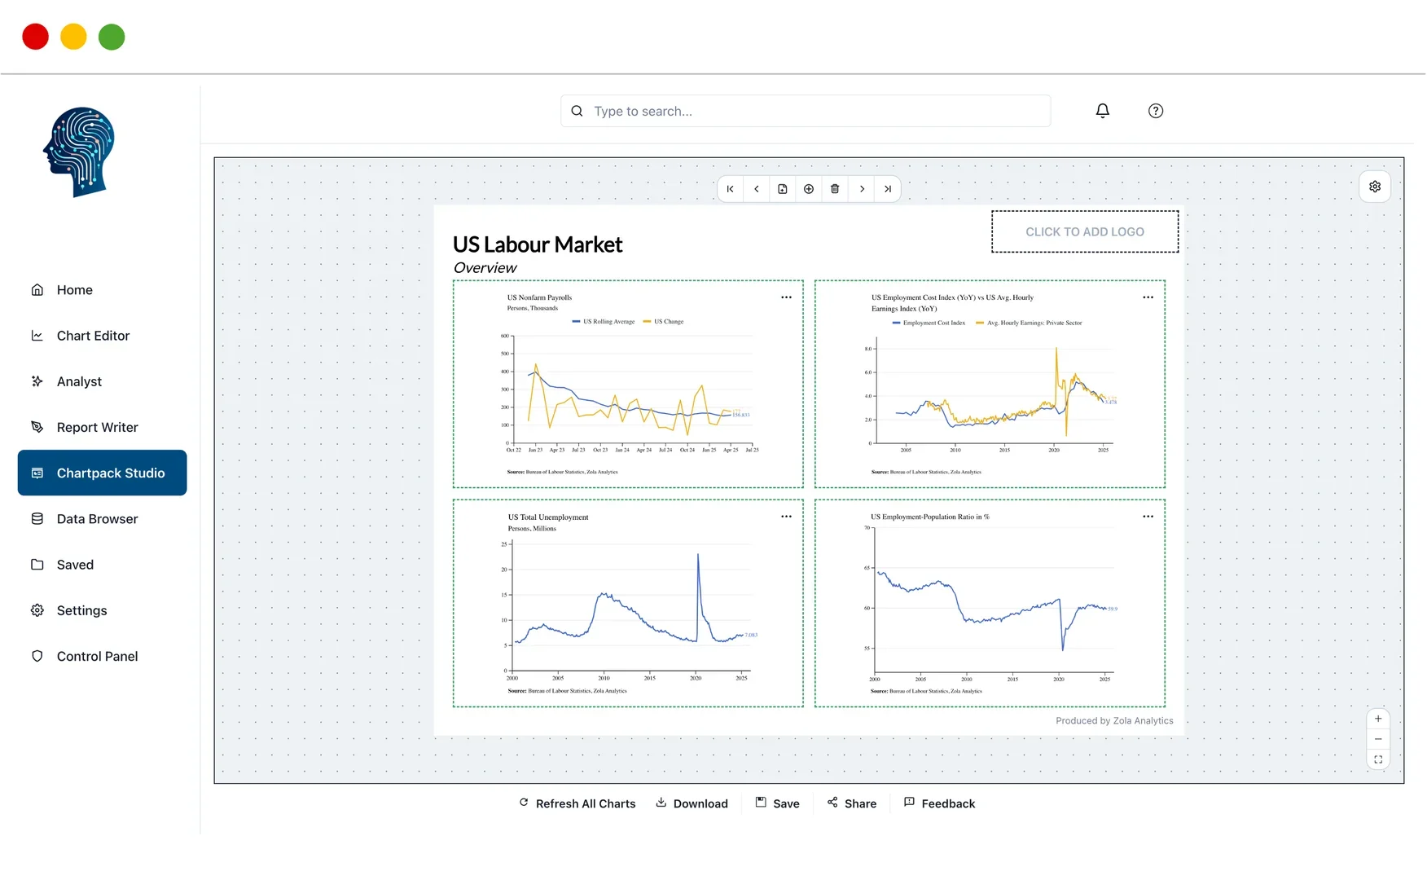Open options menu for US Nonfarm Payrolls chart

[786, 297]
